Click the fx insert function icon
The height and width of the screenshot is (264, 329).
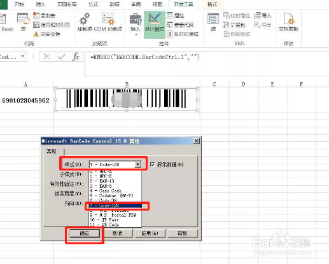(x=76, y=57)
